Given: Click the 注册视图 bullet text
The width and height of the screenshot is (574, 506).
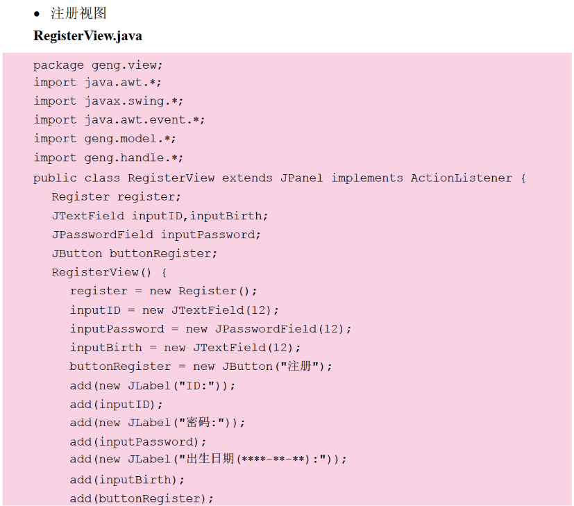Looking at the screenshot, I should pos(78,13).
